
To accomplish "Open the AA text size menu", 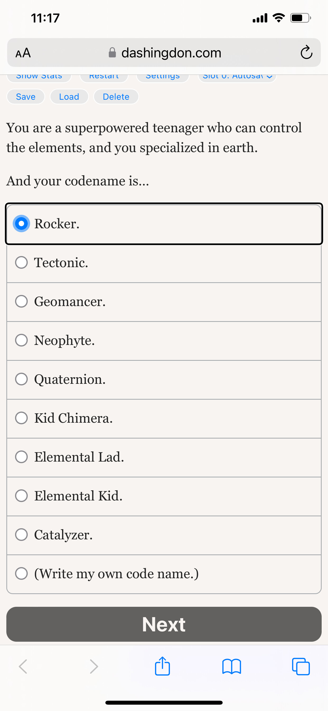I will (x=23, y=53).
